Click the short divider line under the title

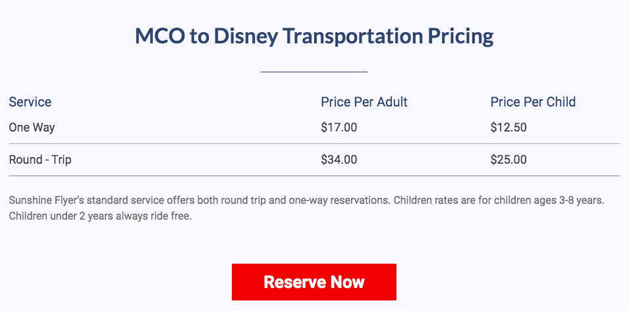click(x=314, y=72)
